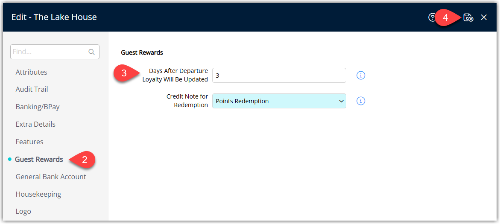
Task: Click the Save/Exit icon in header
Action: (x=468, y=17)
